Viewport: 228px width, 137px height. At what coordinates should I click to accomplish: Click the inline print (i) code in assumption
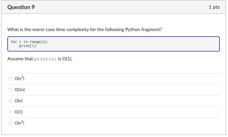pyautogui.click(x=45, y=59)
